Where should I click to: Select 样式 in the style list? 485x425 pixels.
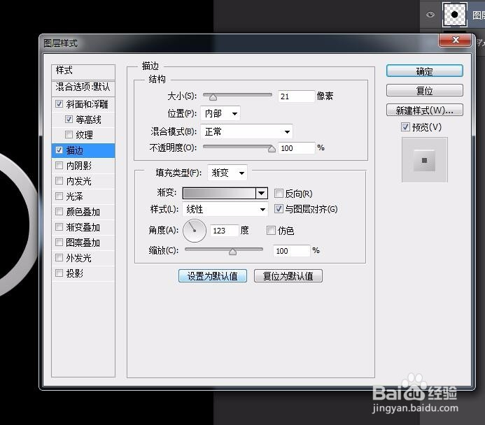coord(83,71)
